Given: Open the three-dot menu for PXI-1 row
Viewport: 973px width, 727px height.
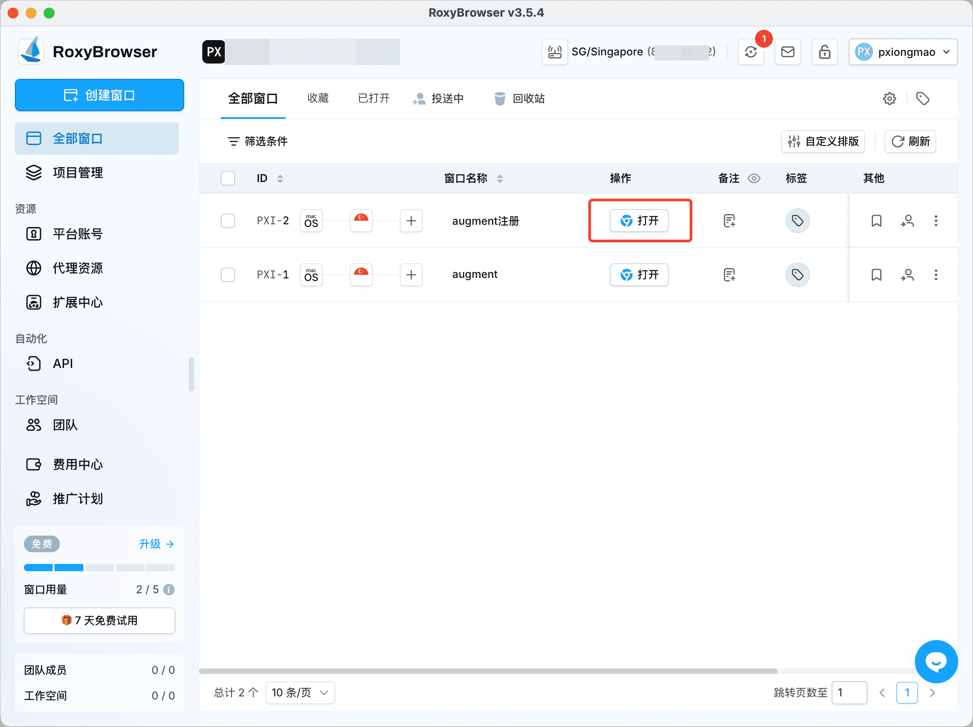Looking at the screenshot, I should point(936,275).
